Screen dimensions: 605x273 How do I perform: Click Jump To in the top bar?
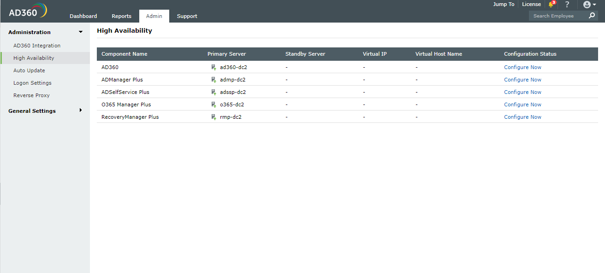pos(503,4)
